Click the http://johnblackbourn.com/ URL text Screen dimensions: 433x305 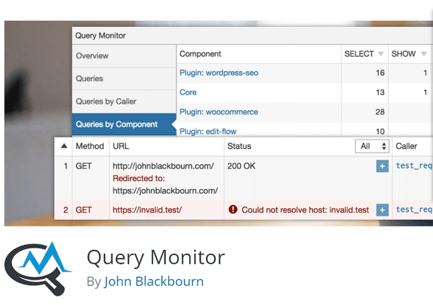(x=163, y=166)
